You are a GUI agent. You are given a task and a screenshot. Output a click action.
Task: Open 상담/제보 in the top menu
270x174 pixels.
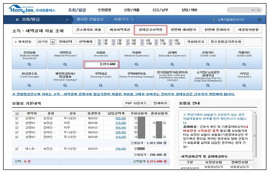click(x=189, y=10)
